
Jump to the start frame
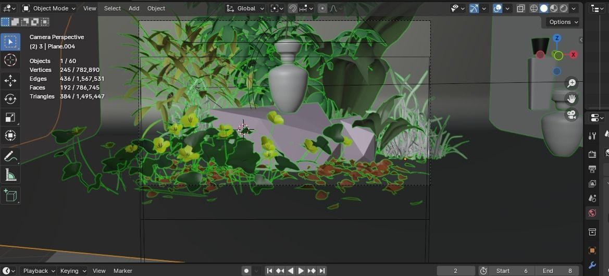[269, 271]
